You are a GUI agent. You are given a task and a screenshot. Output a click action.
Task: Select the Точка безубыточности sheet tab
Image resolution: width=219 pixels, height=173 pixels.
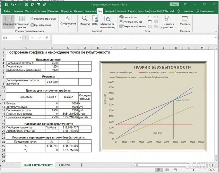pos(38,165)
